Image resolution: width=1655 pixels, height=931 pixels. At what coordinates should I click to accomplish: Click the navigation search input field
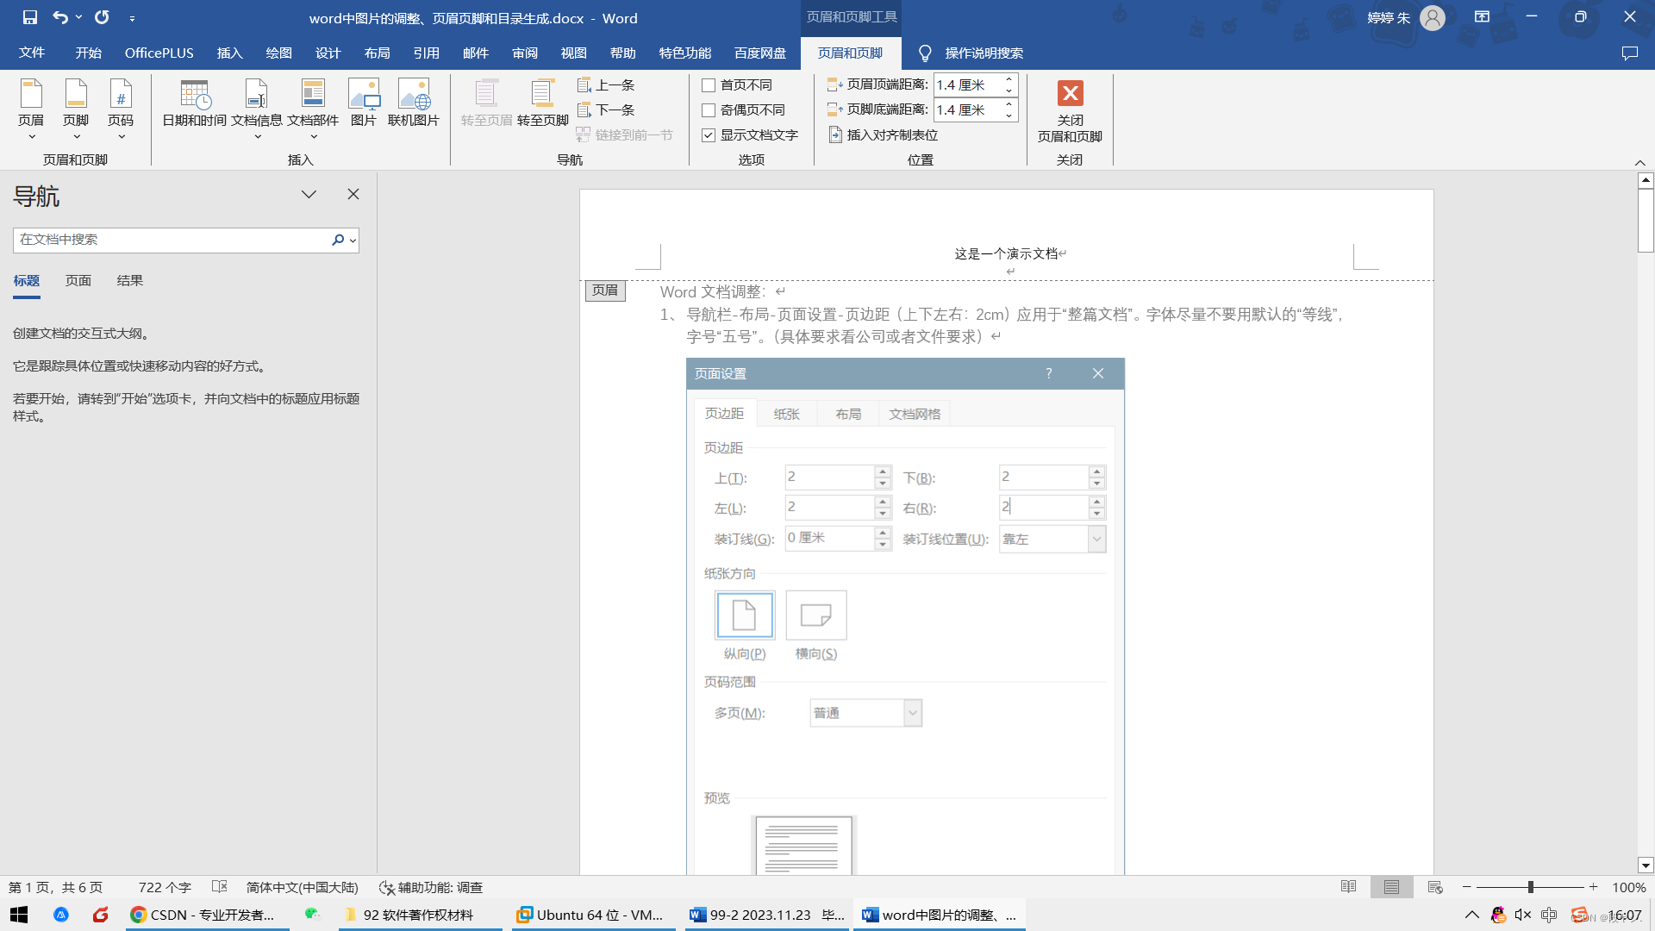click(171, 240)
